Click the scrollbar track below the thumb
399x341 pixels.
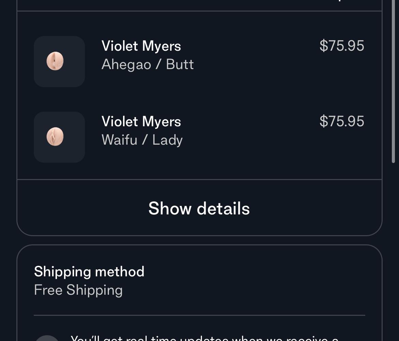coord(393,251)
